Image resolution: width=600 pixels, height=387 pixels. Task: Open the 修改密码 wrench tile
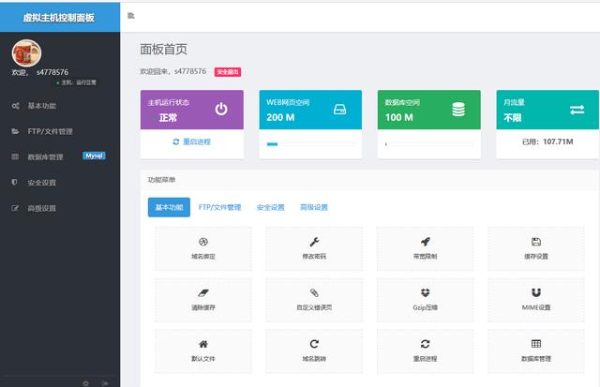pyautogui.click(x=314, y=248)
